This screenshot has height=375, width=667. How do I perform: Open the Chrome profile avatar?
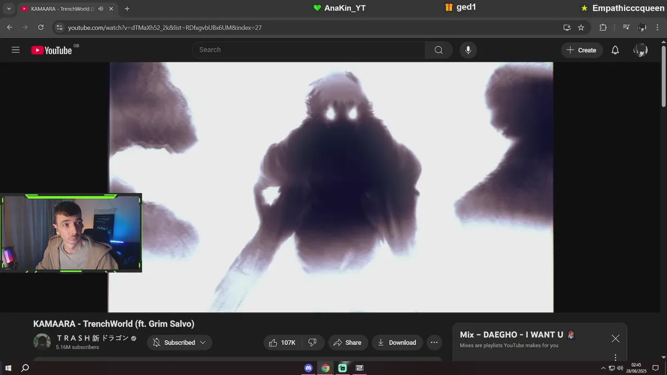[x=642, y=27]
